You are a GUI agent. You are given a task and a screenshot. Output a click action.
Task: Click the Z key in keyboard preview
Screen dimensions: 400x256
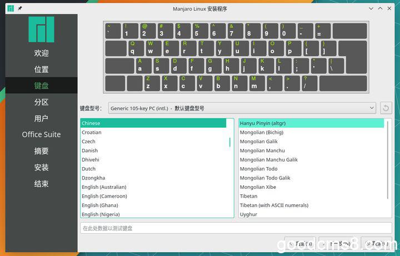(x=152, y=83)
